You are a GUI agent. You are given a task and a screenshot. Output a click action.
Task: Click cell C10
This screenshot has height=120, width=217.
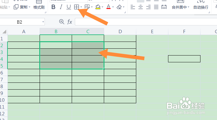[88, 100]
